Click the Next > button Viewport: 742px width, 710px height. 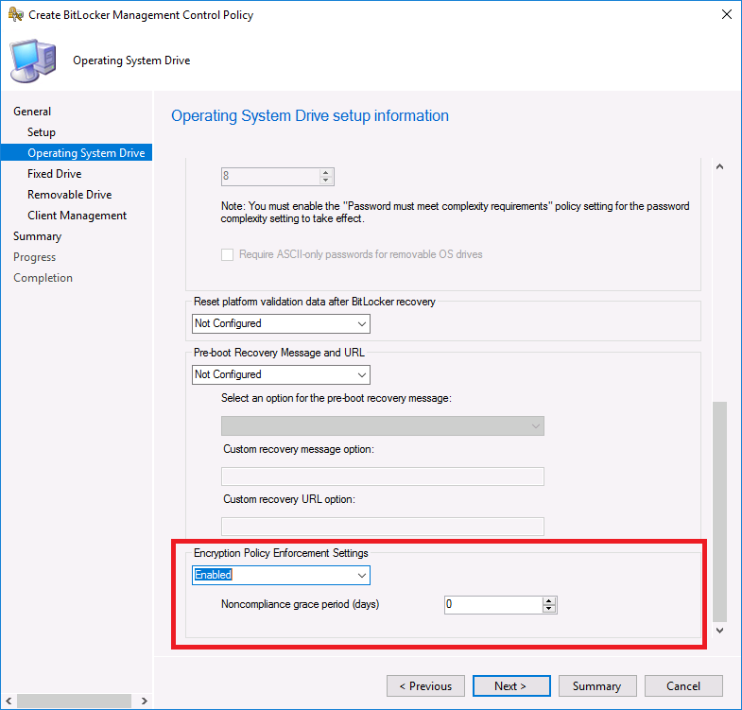[x=511, y=685]
